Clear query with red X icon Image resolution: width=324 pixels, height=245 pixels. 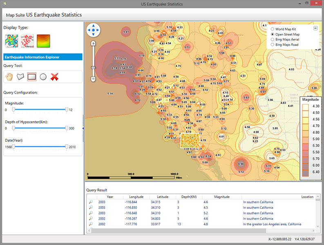[x=54, y=77]
